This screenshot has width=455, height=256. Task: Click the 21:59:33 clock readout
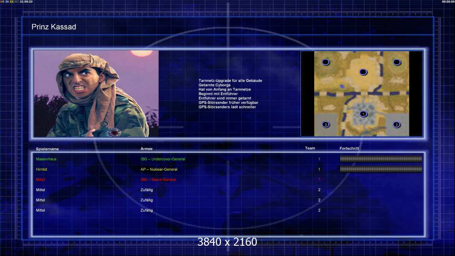click(x=26, y=2)
